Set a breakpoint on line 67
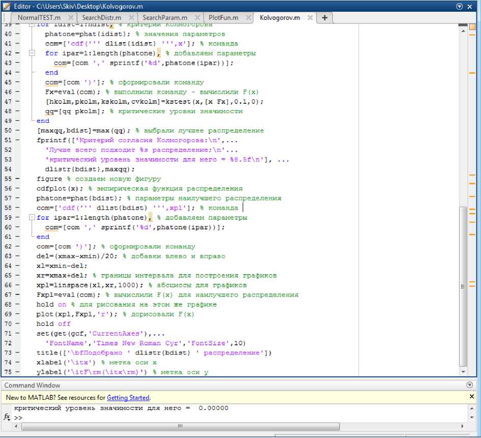Screen dimensions: 481x438 [18, 295]
